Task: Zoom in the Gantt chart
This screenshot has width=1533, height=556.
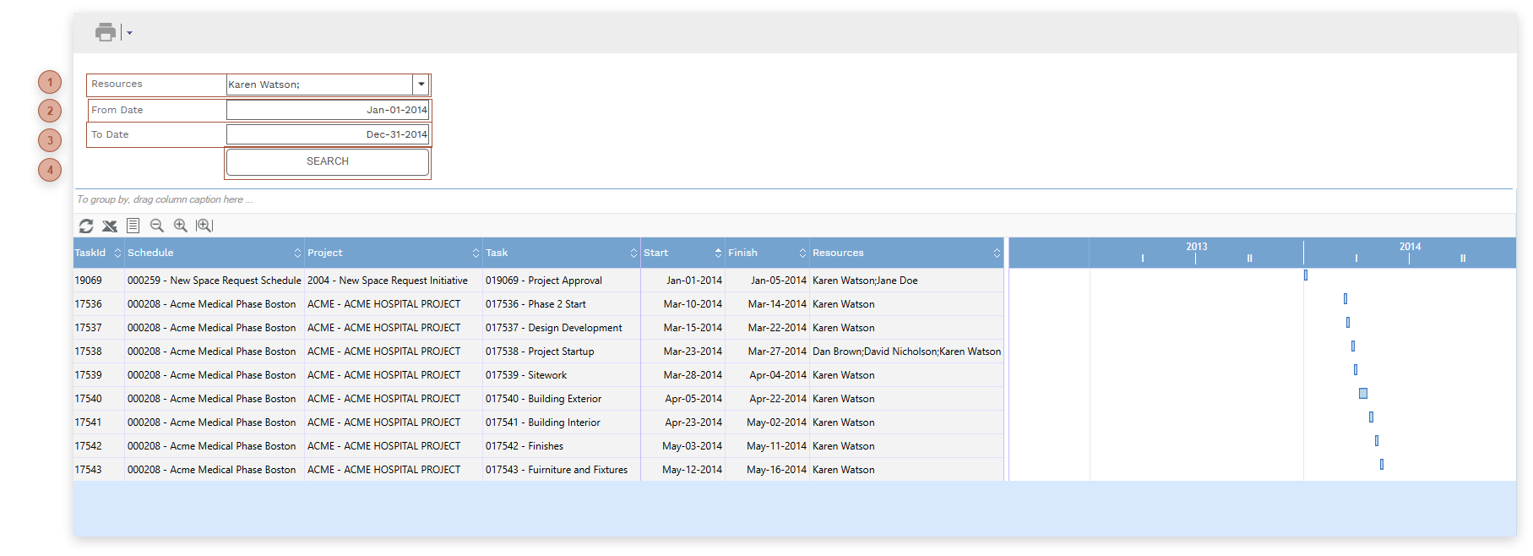Action: [x=180, y=226]
